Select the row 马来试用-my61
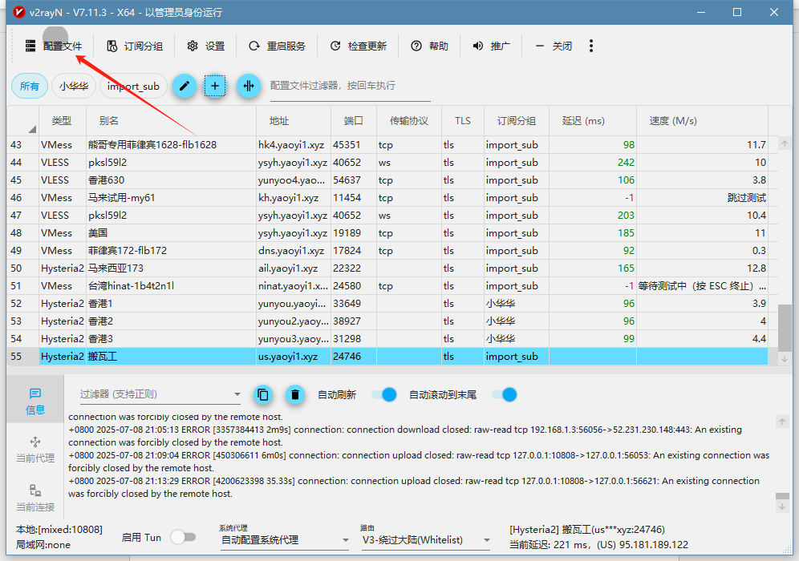 387,198
